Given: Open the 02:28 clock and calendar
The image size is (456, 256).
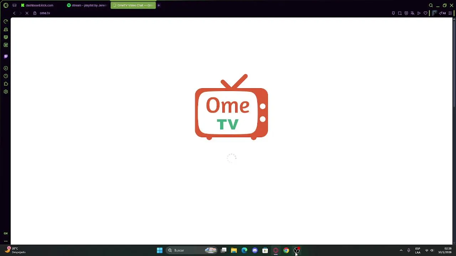Looking at the screenshot, I should click(x=445, y=250).
